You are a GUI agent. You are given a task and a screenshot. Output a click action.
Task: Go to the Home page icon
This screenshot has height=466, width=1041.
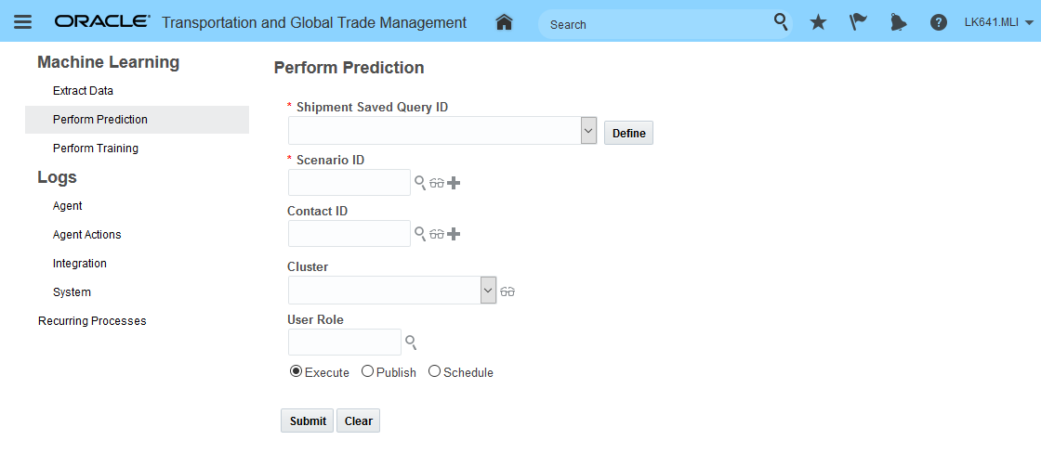click(x=504, y=22)
